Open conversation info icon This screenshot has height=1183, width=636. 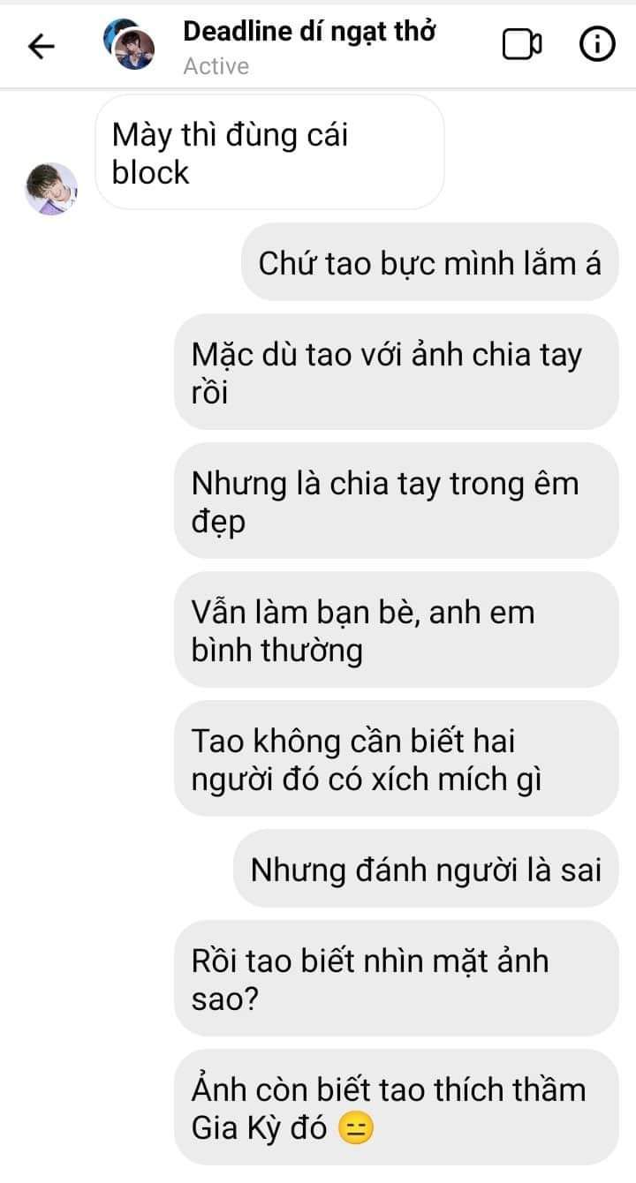[597, 44]
